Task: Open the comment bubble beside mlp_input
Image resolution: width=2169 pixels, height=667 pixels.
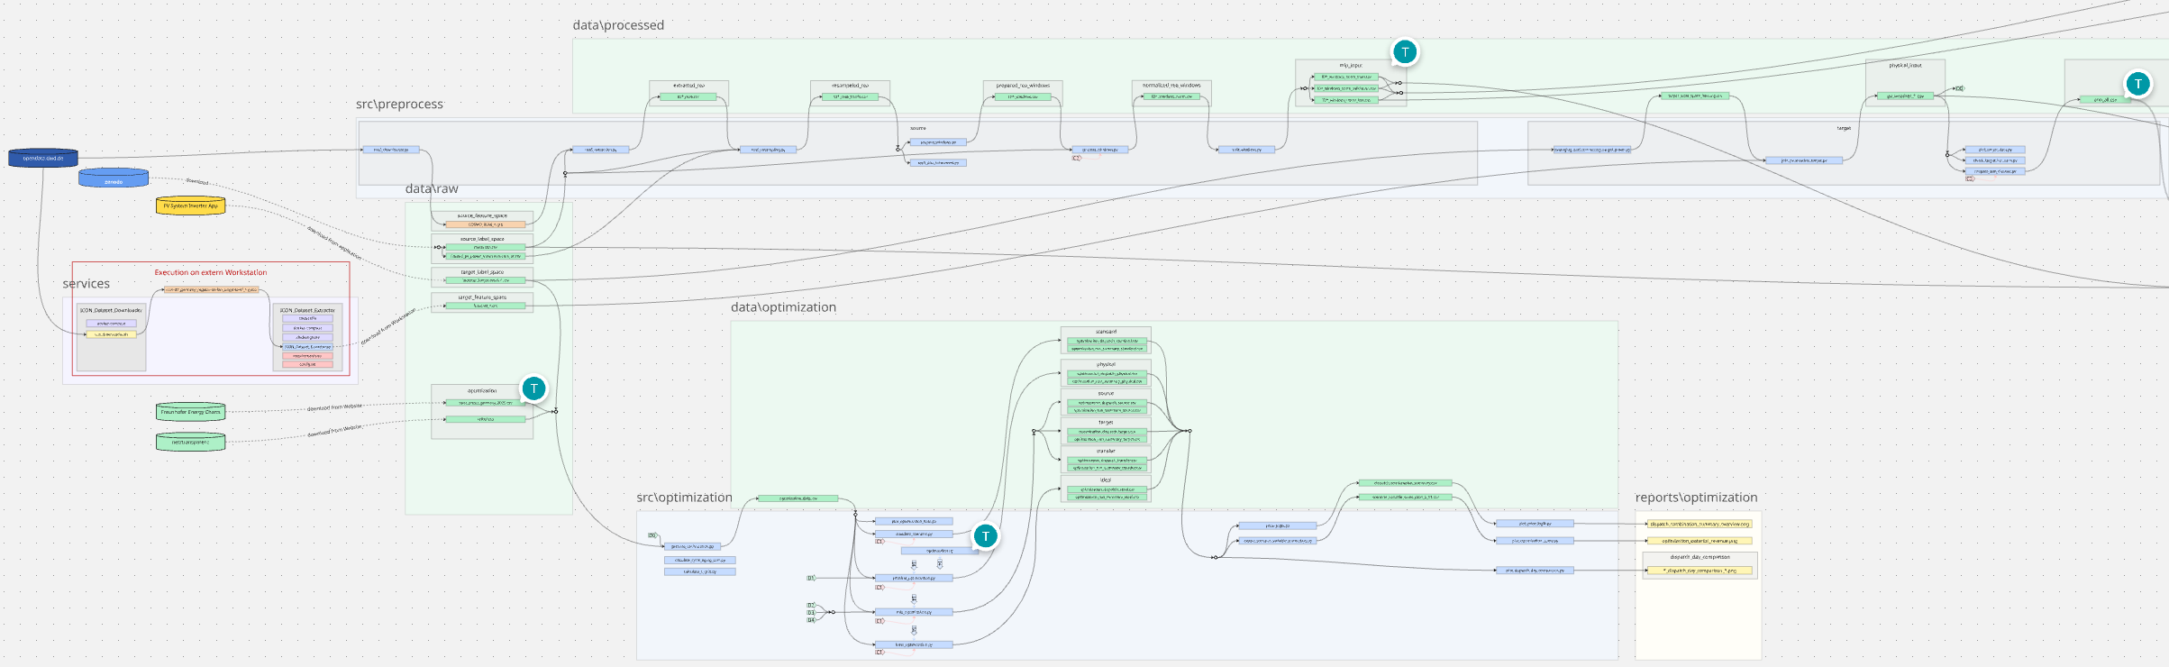Action: pyautogui.click(x=1404, y=52)
